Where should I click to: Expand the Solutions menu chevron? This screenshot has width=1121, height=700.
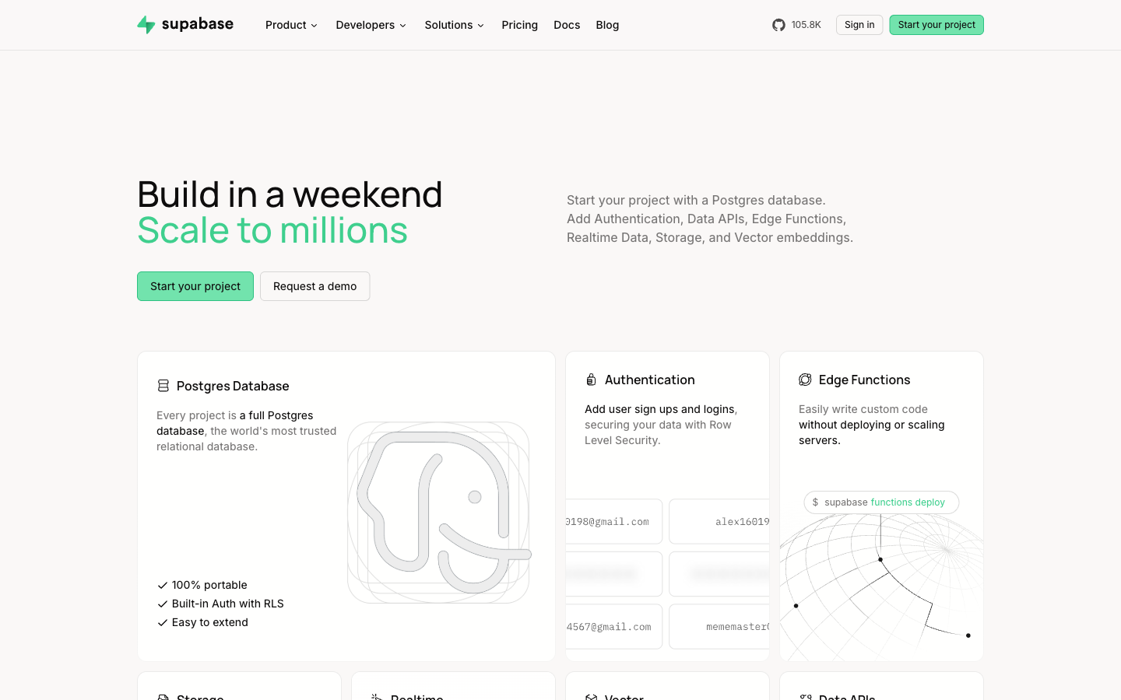(x=481, y=26)
